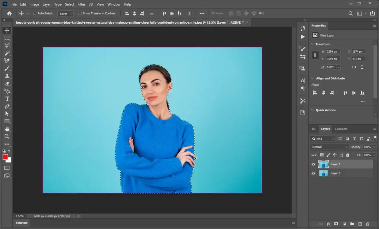Open the Filter menu
The width and height of the screenshot is (379, 229).
click(81, 4)
